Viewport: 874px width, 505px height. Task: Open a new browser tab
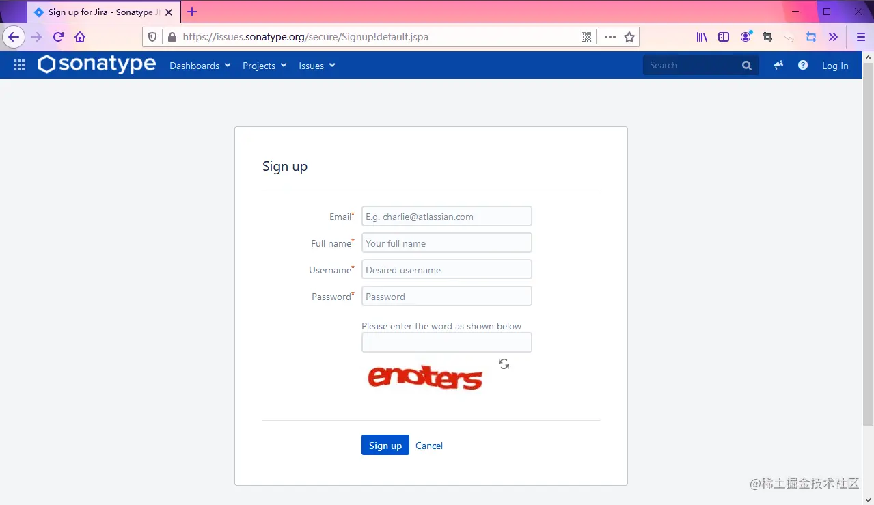(192, 12)
